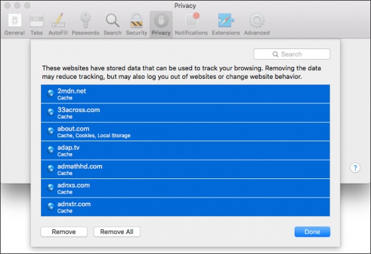Screen dimensions: 371x254
Task: Select the admathhd.com entry
Action: [185, 169]
